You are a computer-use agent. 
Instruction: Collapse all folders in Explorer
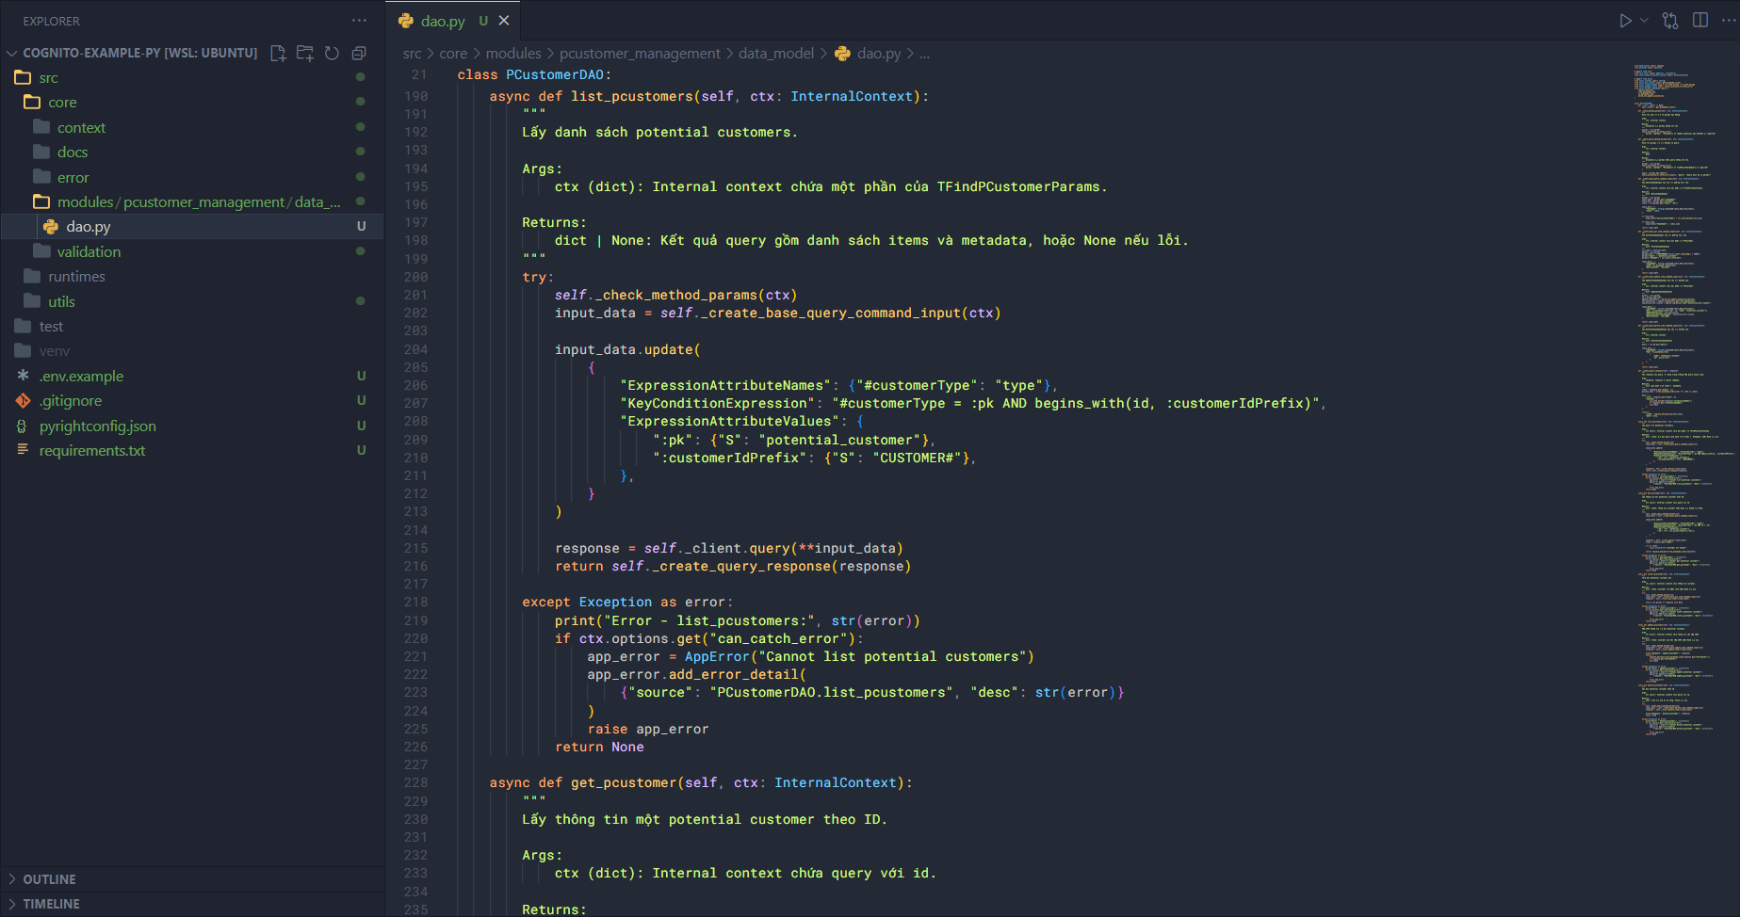click(x=359, y=53)
